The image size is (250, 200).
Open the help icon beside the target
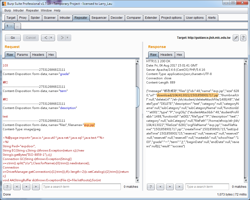pyautogui.click(x=243, y=38)
